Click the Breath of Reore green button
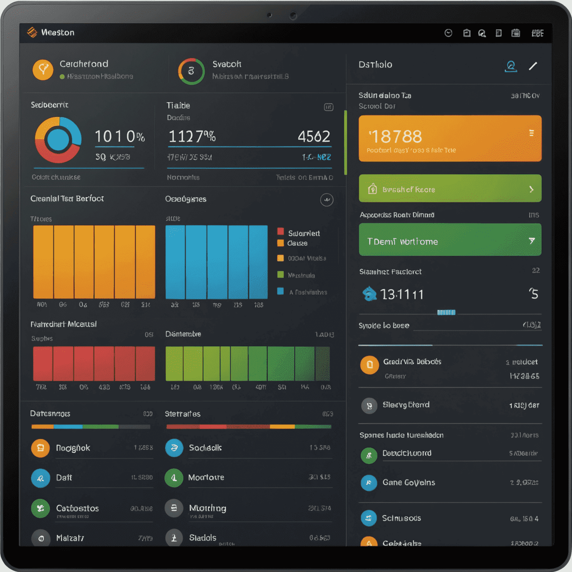 [x=450, y=188]
